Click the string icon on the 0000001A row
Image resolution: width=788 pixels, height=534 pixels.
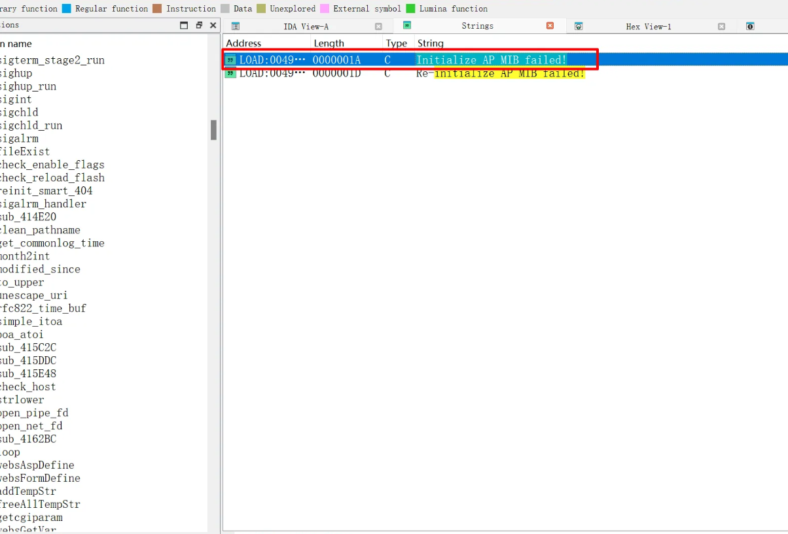230,60
